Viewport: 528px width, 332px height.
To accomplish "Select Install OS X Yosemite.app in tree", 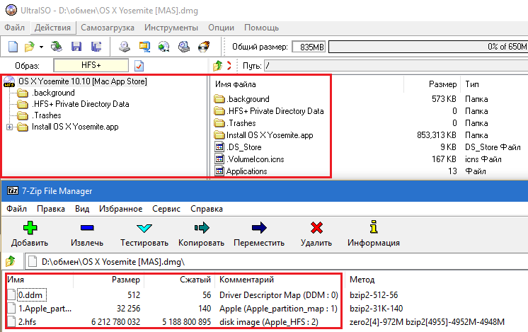I will (x=75, y=127).
